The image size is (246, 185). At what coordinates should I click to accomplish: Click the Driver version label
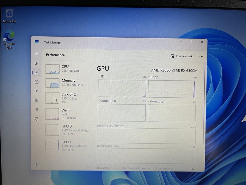point(163,168)
